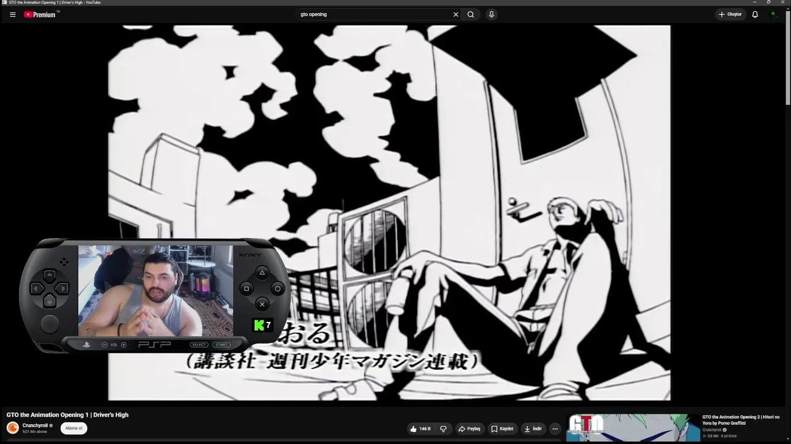Open more actions three-dot menu

[555, 429]
